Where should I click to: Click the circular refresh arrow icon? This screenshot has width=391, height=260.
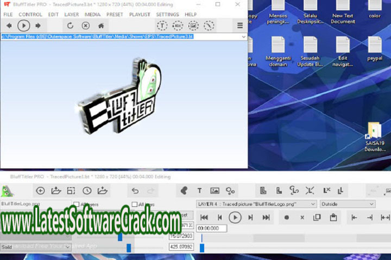pos(70,25)
